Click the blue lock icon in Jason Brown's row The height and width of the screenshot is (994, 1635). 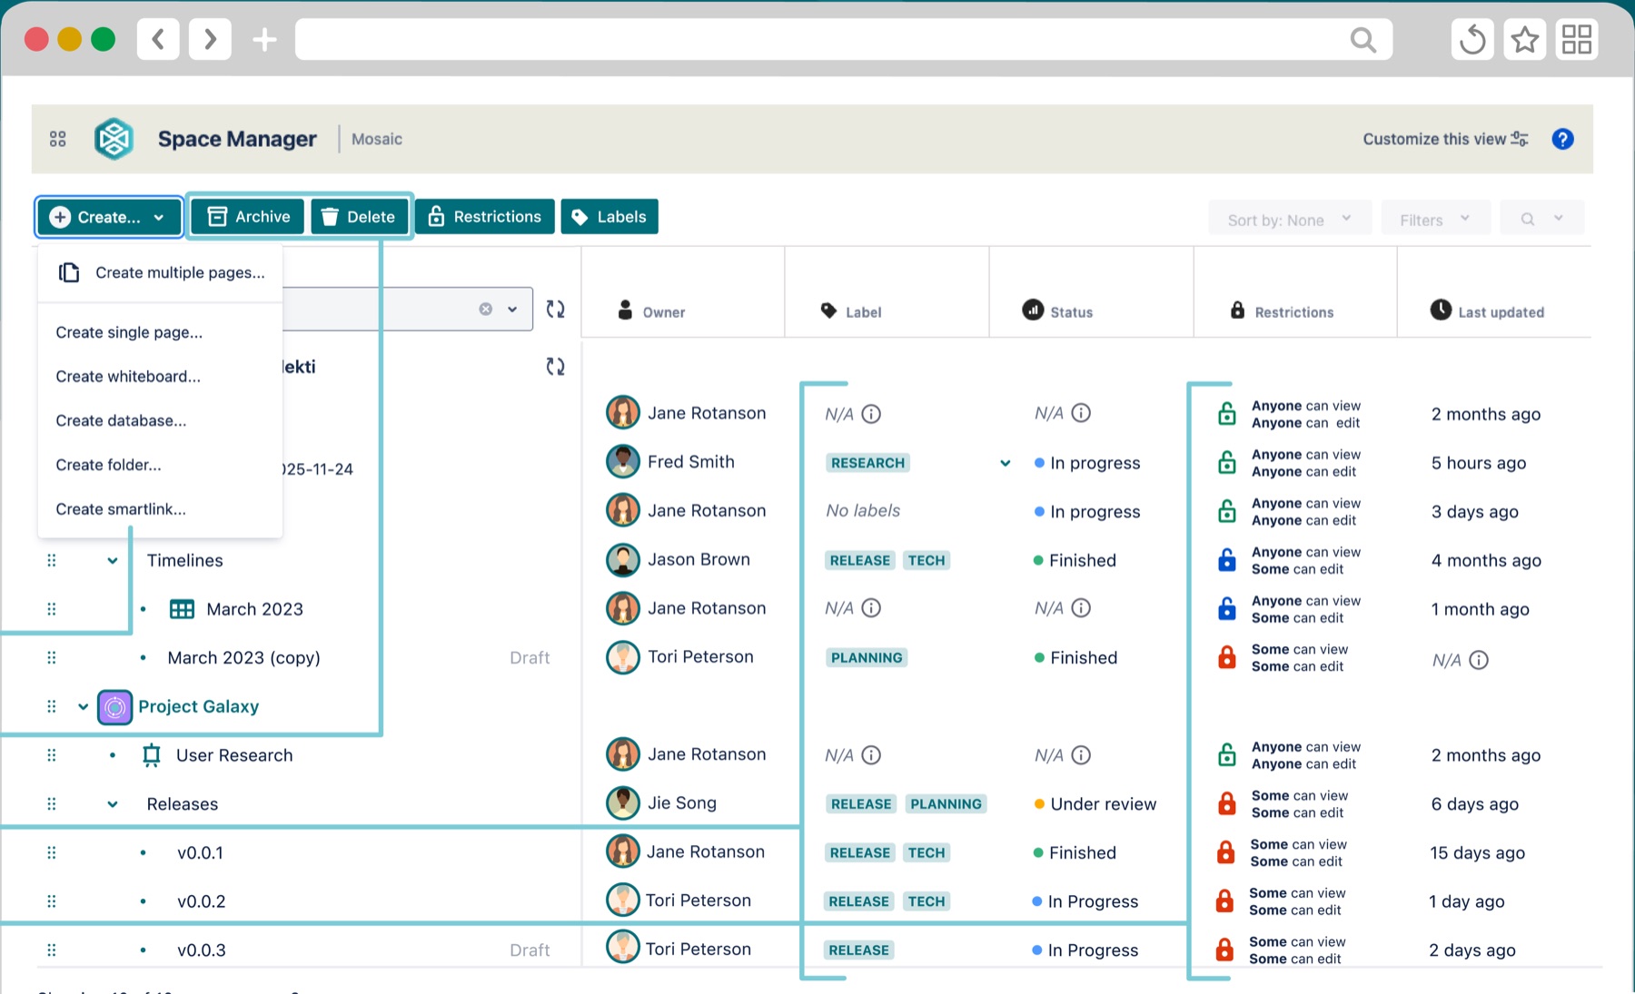(x=1226, y=560)
